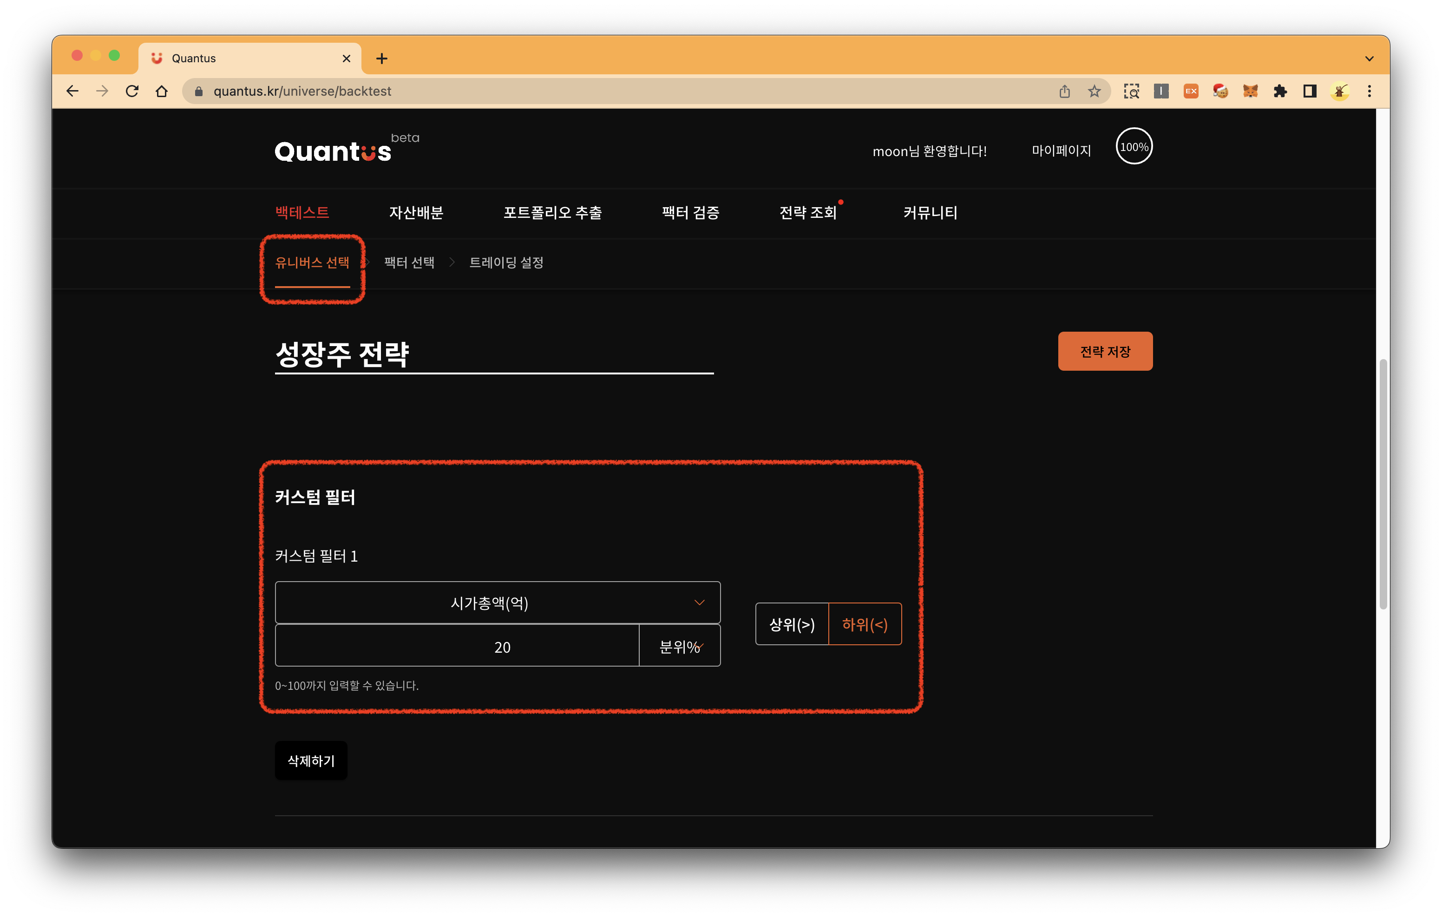This screenshot has width=1442, height=917.
Task: Activate the screenshot capture toolbar icon
Action: (1132, 91)
